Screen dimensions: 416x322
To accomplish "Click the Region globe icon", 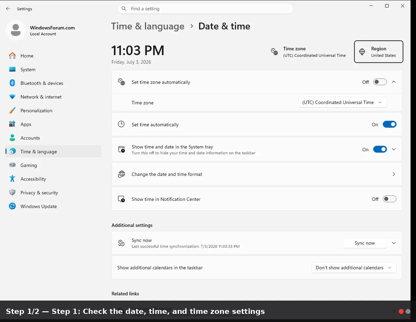I will (362, 52).
